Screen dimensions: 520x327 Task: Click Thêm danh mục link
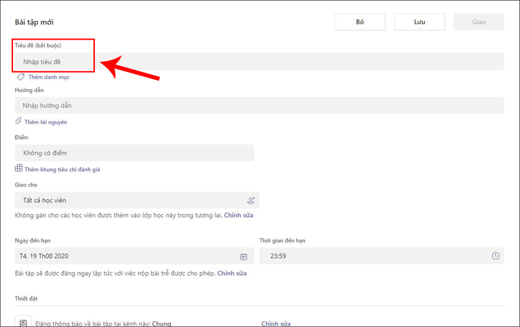[x=49, y=77]
